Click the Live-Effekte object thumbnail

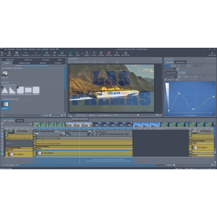[5, 73]
